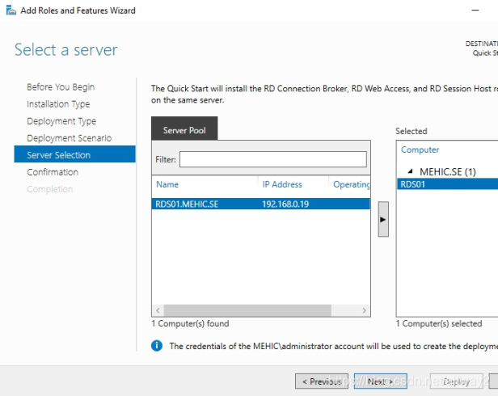Click the Add Roles and Features Wizard title icon
The image size is (498, 396).
point(10,11)
